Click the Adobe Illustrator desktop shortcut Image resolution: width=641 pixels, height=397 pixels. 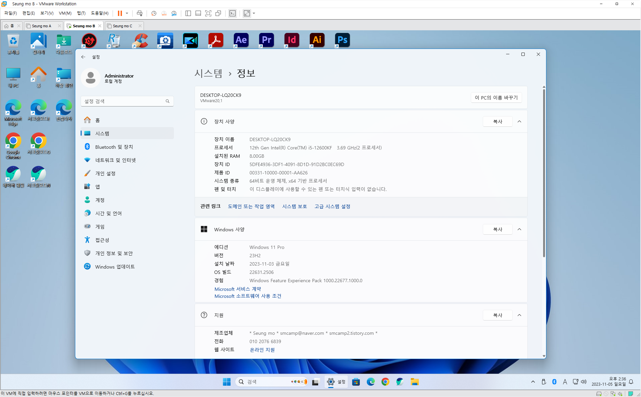pyautogui.click(x=317, y=40)
